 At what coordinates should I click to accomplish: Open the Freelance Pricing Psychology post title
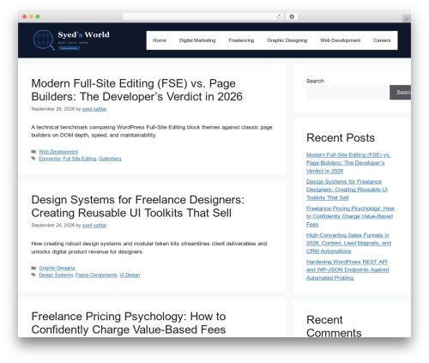pyautogui.click(x=129, y=323)
